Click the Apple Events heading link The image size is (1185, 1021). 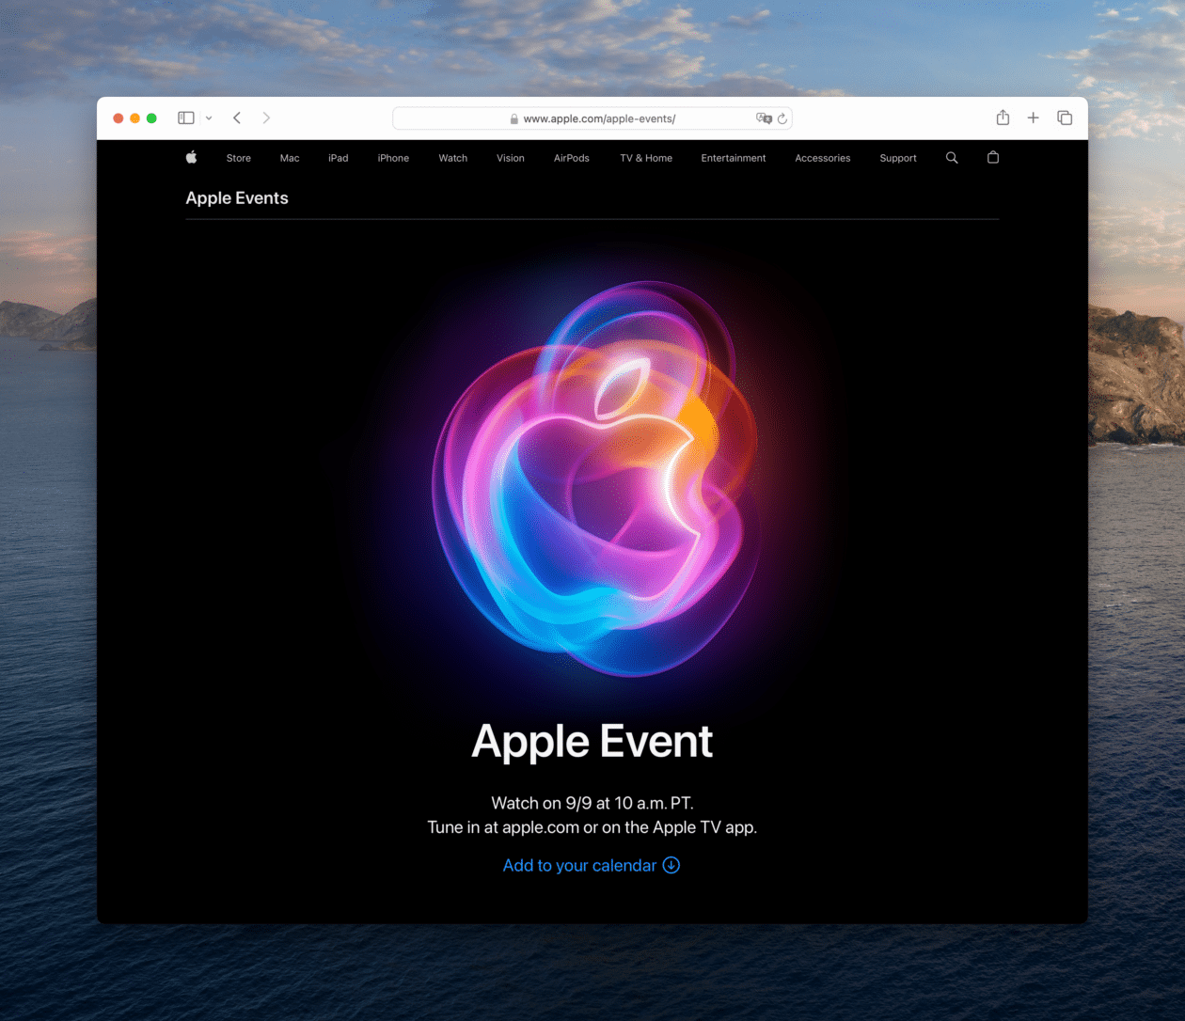tap(237, 198)
